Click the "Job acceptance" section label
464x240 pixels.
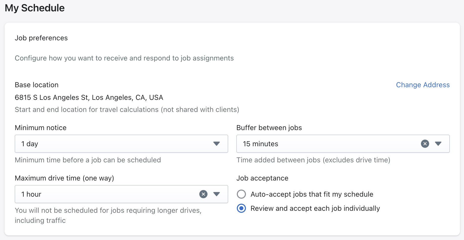[x=262, y=178]
